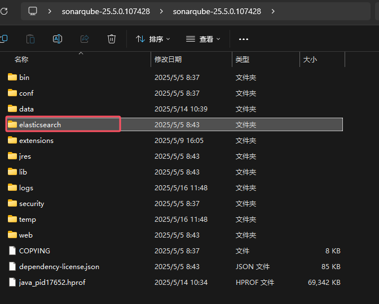Click the HPROF 文件 type cell
This screenshot has height=304, width=379.
(x=255, y=282)
